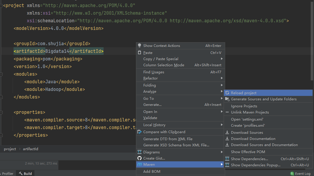
Task: Click the Reload project icon
Action: (x=227, y=93)
